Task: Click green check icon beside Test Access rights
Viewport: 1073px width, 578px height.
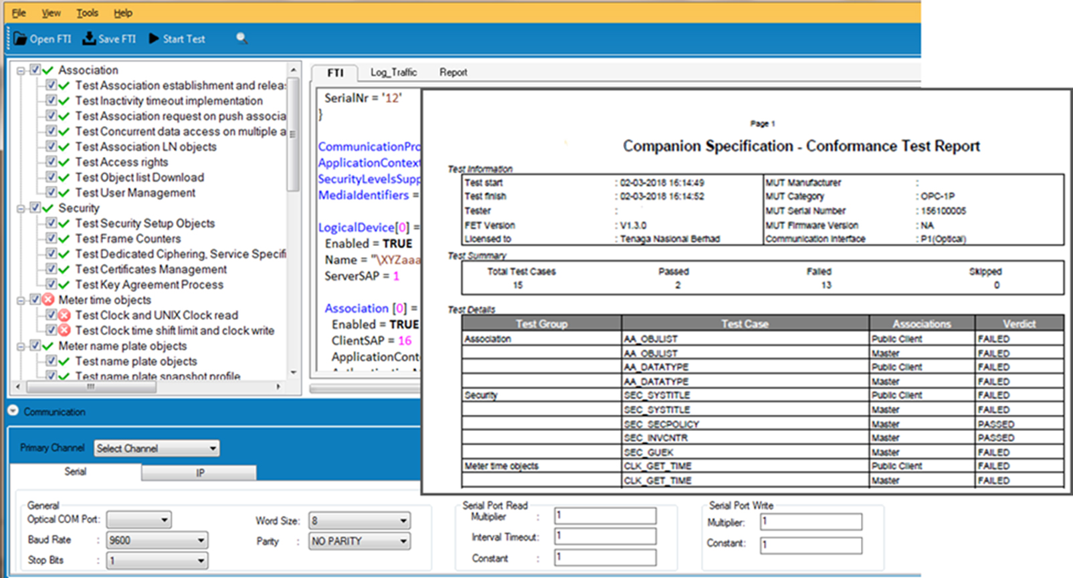Action: click(64, 162)
